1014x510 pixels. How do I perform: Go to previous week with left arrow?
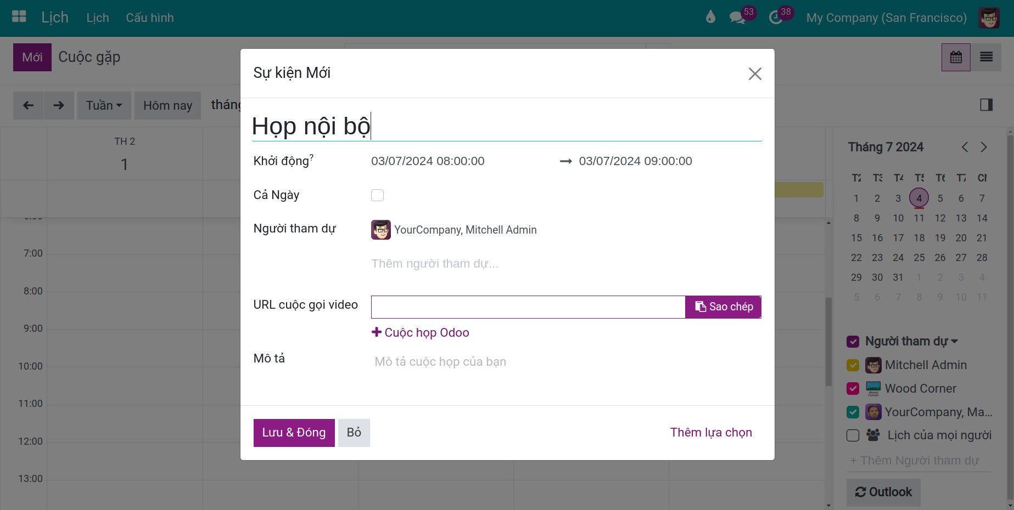pyautogui.click(x=29, y=105)
